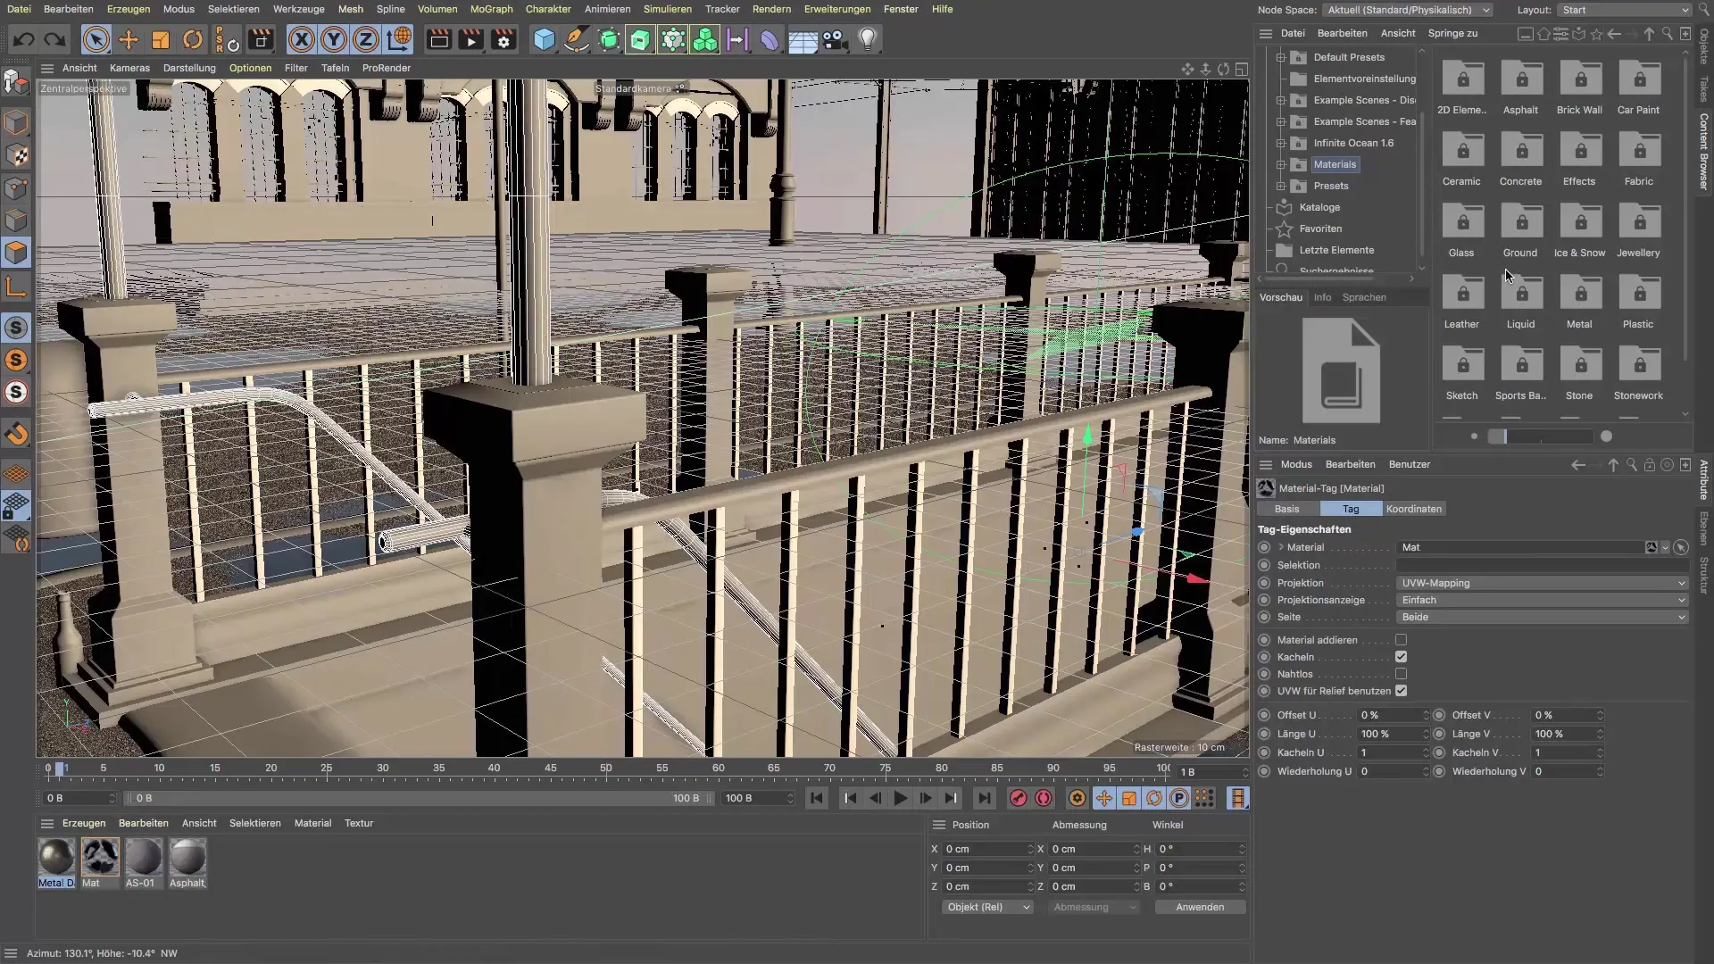The width and height of the screenshot is (1714, 964).
Task: Open render settings gear clapperboard
Action: [504, 39]
